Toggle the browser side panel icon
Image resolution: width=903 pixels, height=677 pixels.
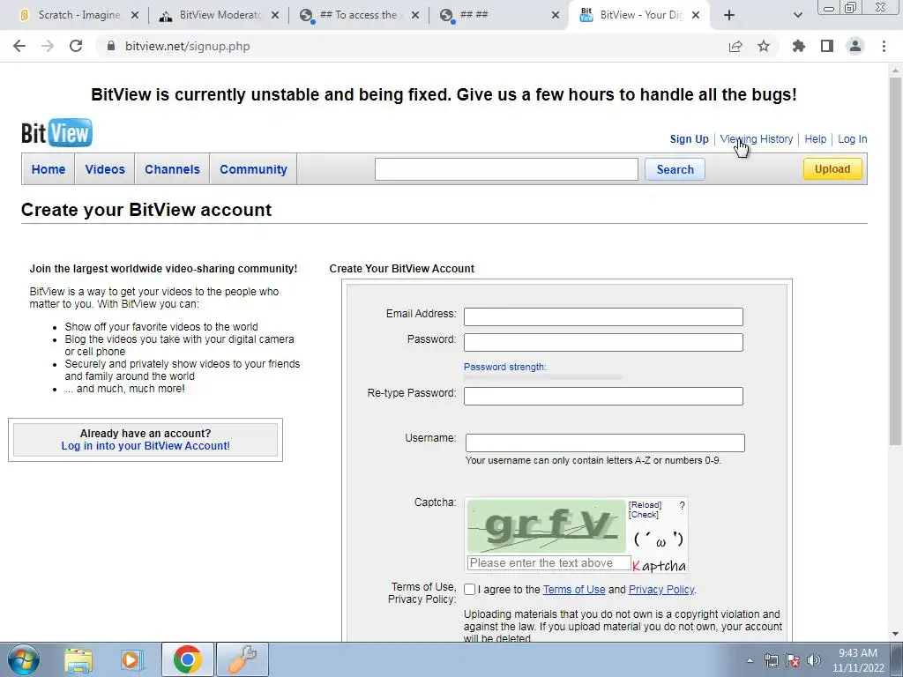[827, 46]
